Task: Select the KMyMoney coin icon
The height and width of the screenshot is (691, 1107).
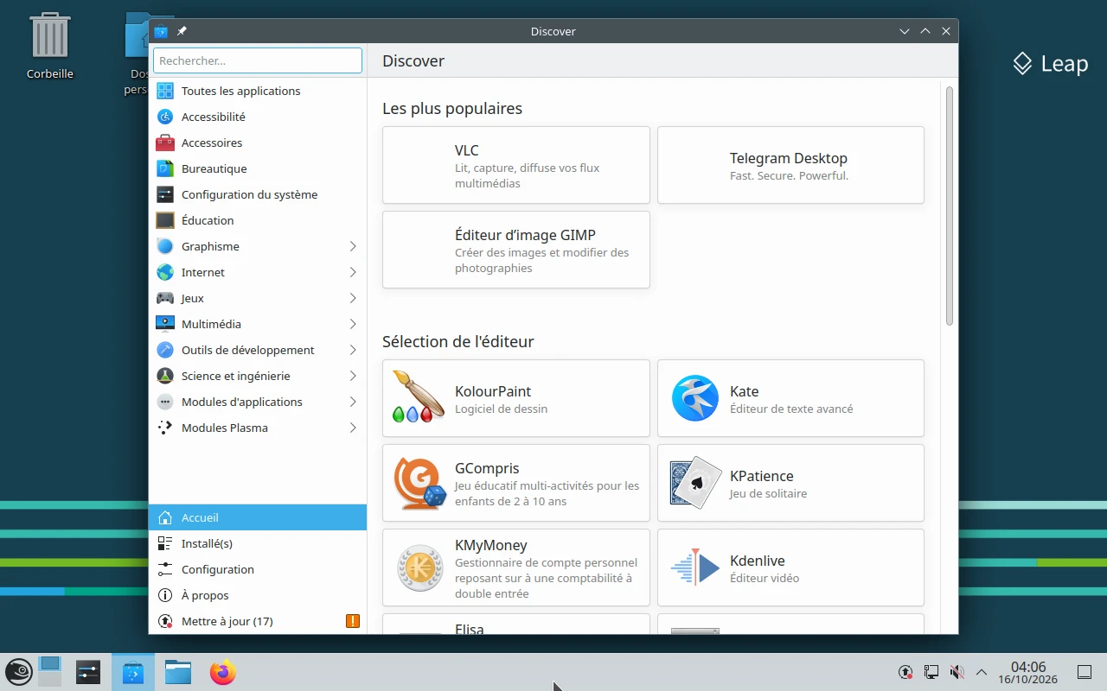Action: pyautogui.click(x=419, y=567)
